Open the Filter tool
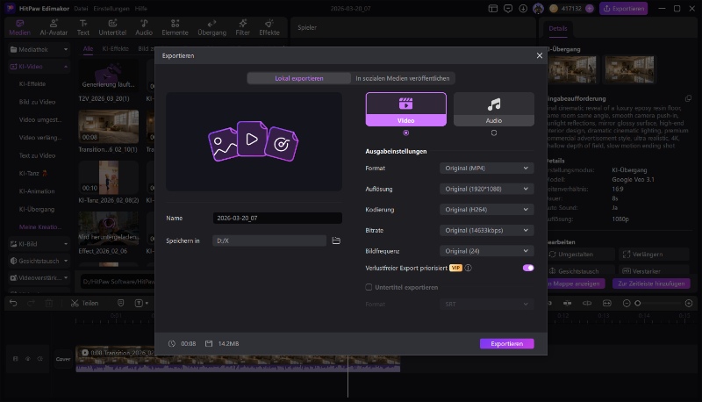This screenshot has height=402, width=702. click(243, 28)
